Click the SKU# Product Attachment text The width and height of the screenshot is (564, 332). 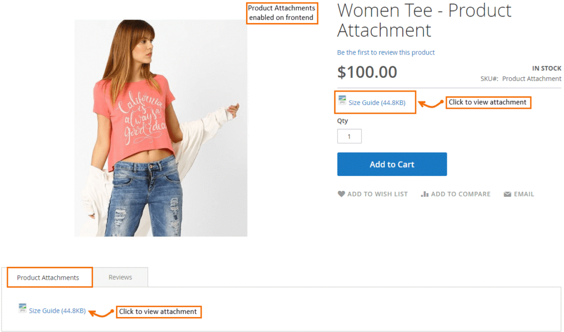point(521,78)
